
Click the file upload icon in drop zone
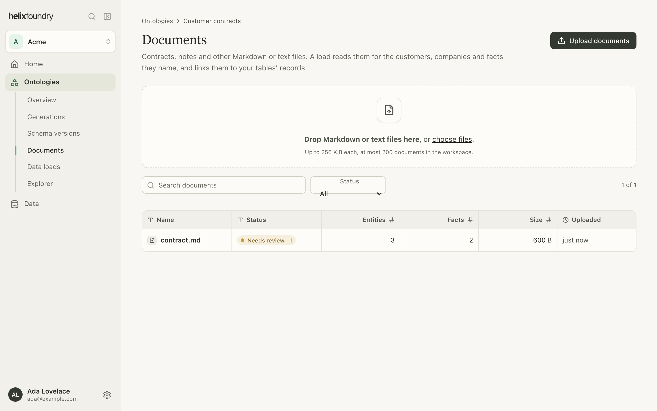pyautogui.click(x=389, y=110)
